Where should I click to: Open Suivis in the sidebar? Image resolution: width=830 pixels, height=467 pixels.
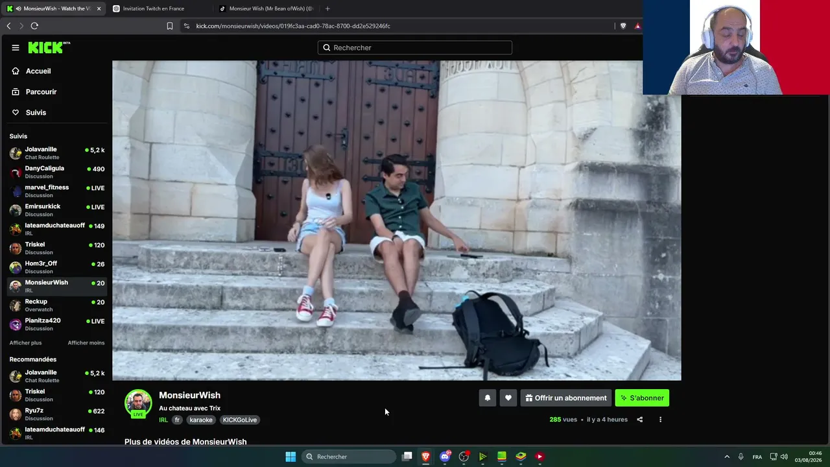(36, 113)
